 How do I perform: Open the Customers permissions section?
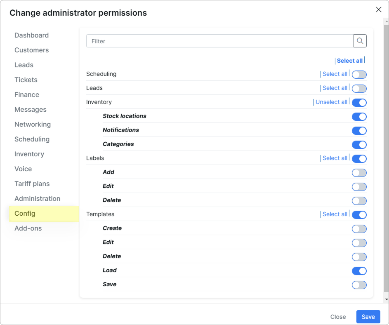(31, 50)
